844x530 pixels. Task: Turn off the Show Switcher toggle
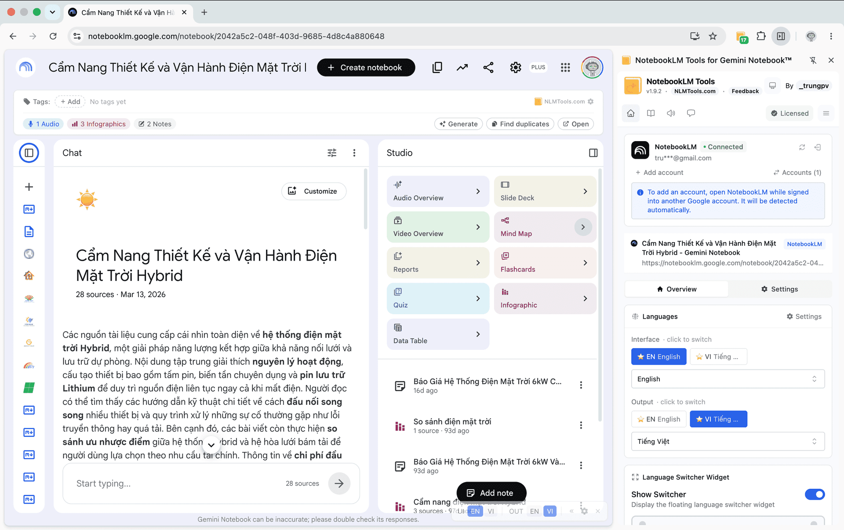point(815,494)
